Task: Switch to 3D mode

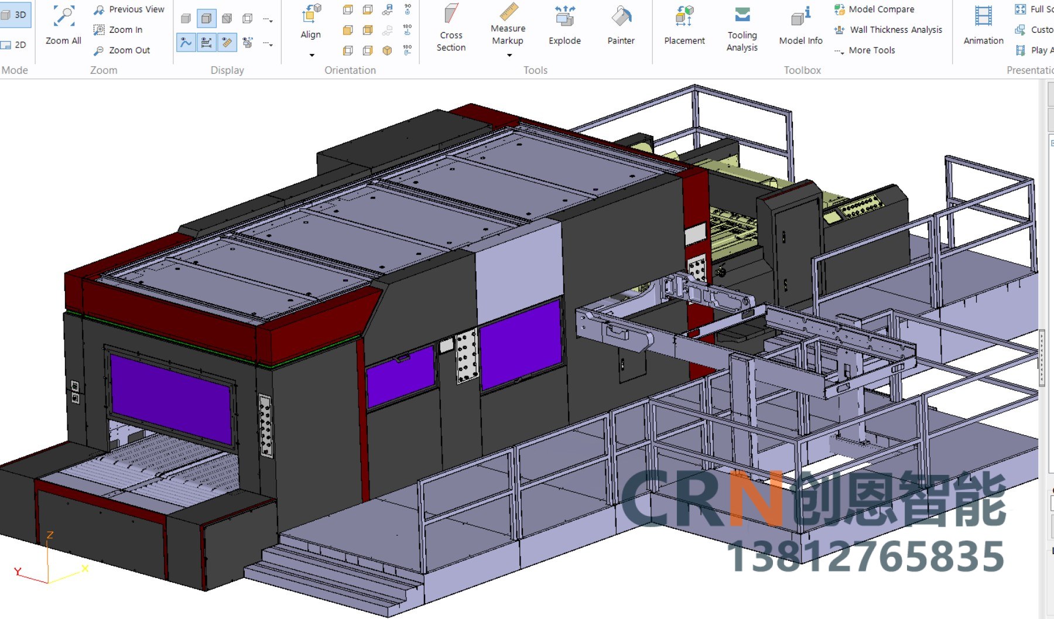Action: [x=15, y=15]
